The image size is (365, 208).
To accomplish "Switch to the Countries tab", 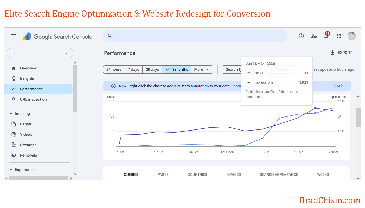I will pos(197,174).
